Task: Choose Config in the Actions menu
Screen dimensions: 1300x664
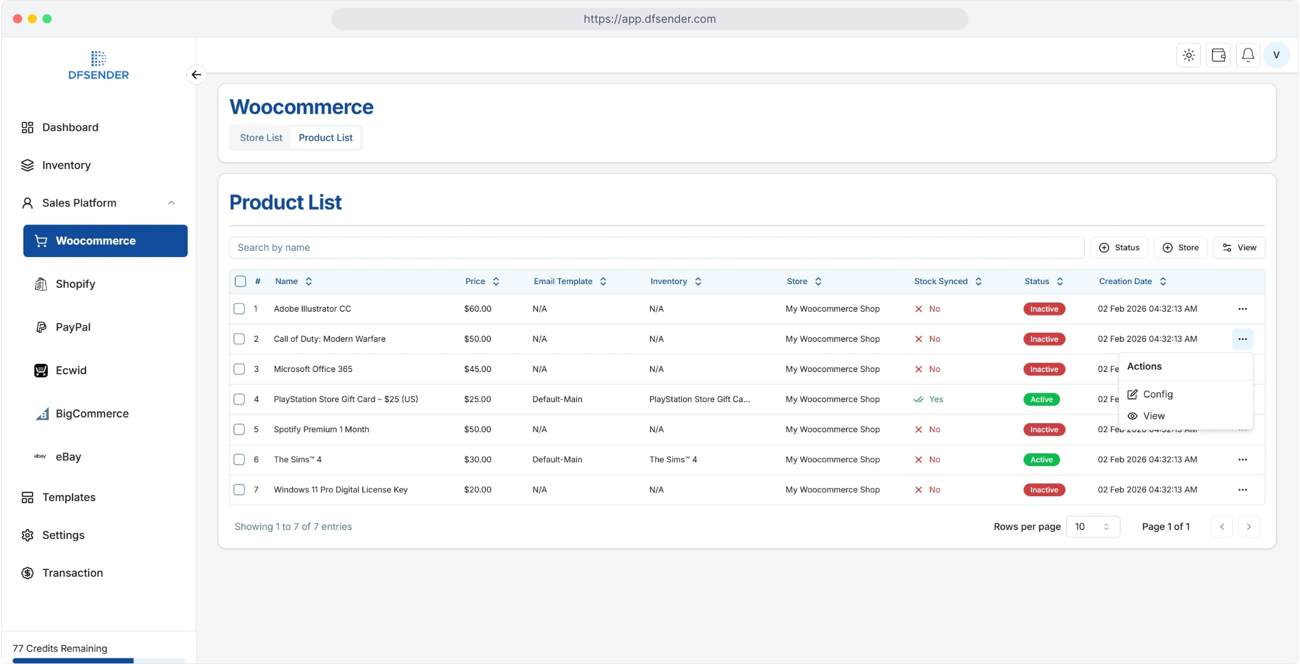Action: click(x=1157, y=394)
